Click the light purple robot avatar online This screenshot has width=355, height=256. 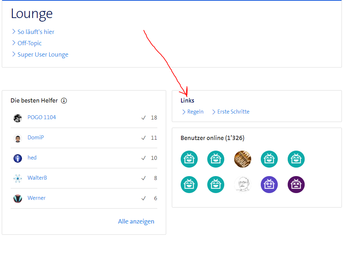(269, 185)
